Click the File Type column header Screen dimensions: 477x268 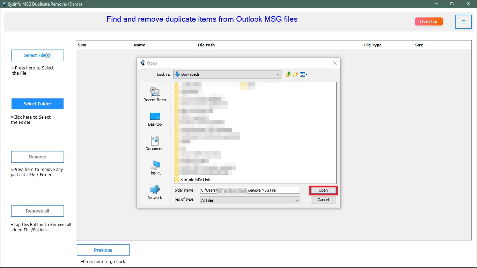coord(388,45)
